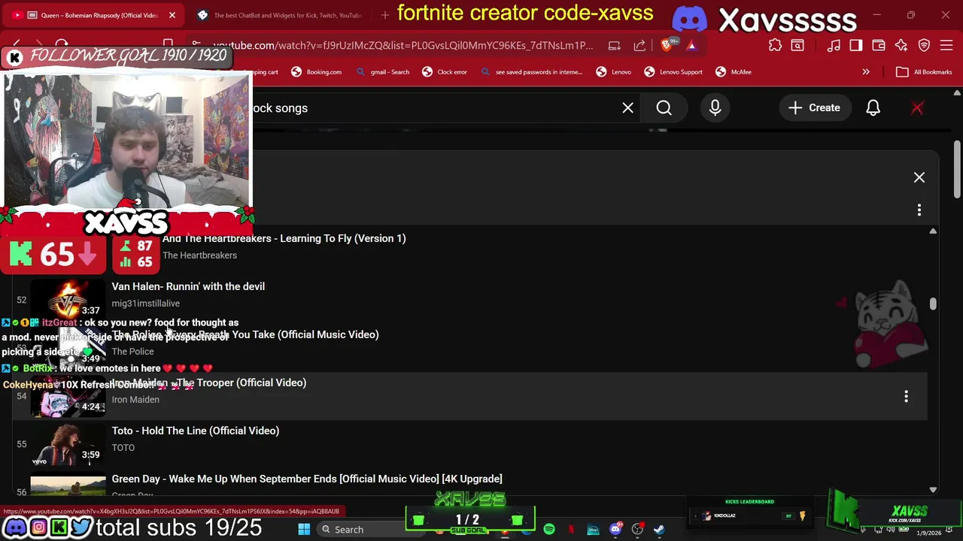Open YouTube notifications bell
963x541 pixels.
pos(873,107)
